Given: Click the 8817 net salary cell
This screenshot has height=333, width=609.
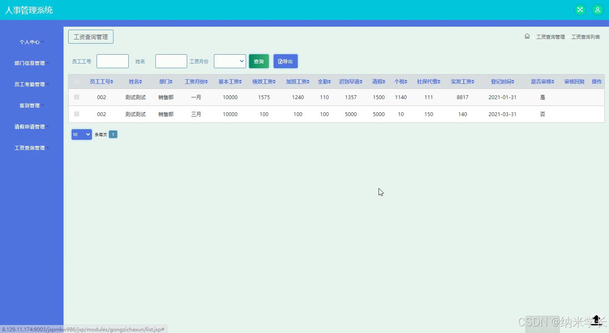Looking at the screenshot, I should [x=462, y=97].
